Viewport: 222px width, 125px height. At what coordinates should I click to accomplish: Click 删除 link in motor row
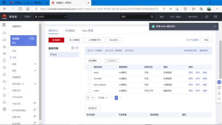(205, 91)
